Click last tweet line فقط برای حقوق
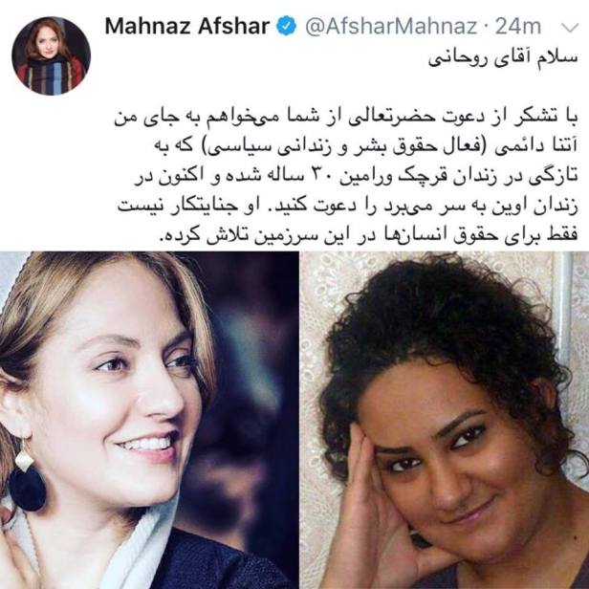This screenshot has width=589, height=589. click(x=367, y=236)
